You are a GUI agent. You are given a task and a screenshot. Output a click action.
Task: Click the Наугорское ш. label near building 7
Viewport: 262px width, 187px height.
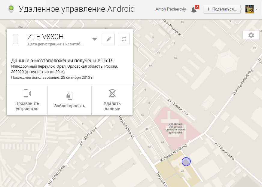click(126, 127)
